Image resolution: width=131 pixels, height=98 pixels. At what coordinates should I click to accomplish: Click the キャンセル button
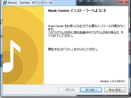click(x=115, y=90)
